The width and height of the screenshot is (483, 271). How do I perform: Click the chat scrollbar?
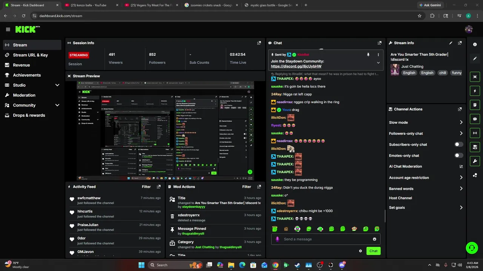385,216
